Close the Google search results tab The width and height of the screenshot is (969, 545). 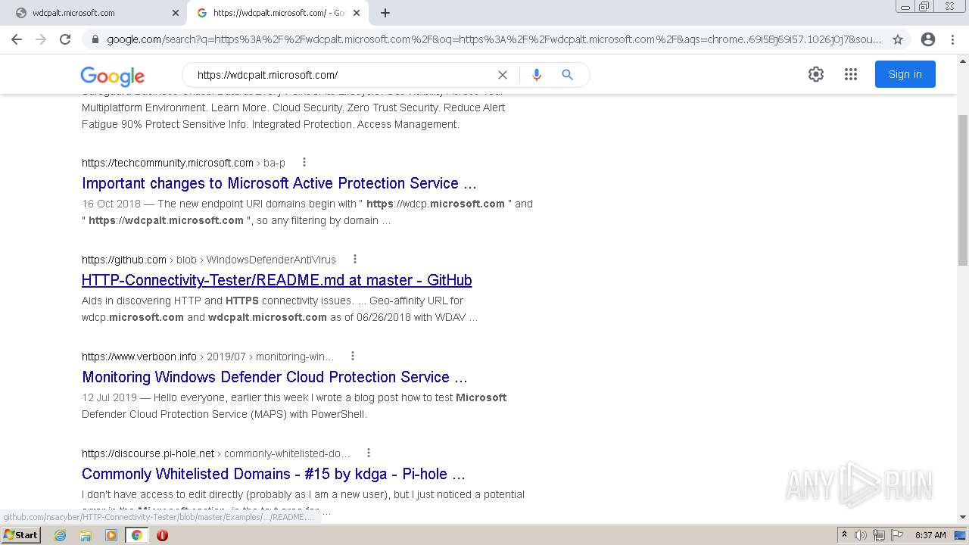[x=357, y=13]
